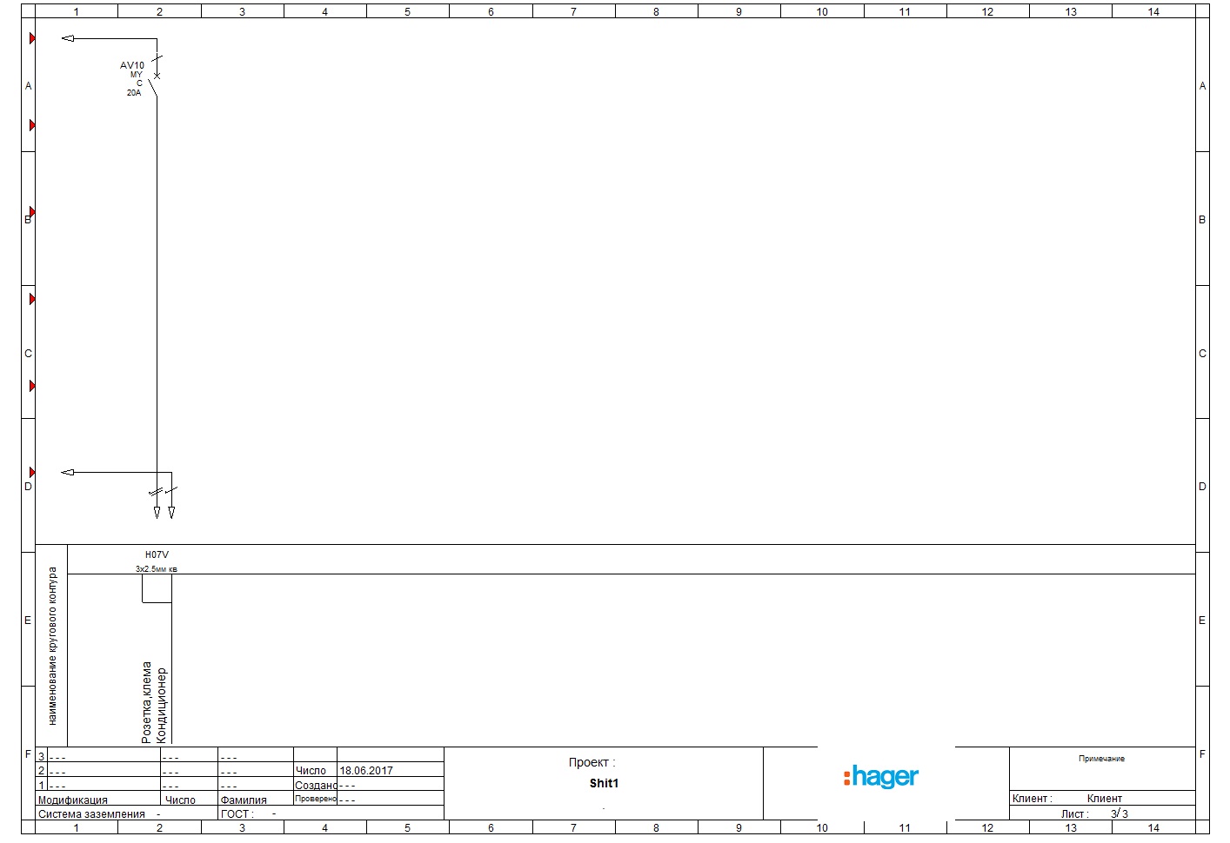
Task: Click the left-pointing arrow at top of circuit
Action: [x=68, y=38]
